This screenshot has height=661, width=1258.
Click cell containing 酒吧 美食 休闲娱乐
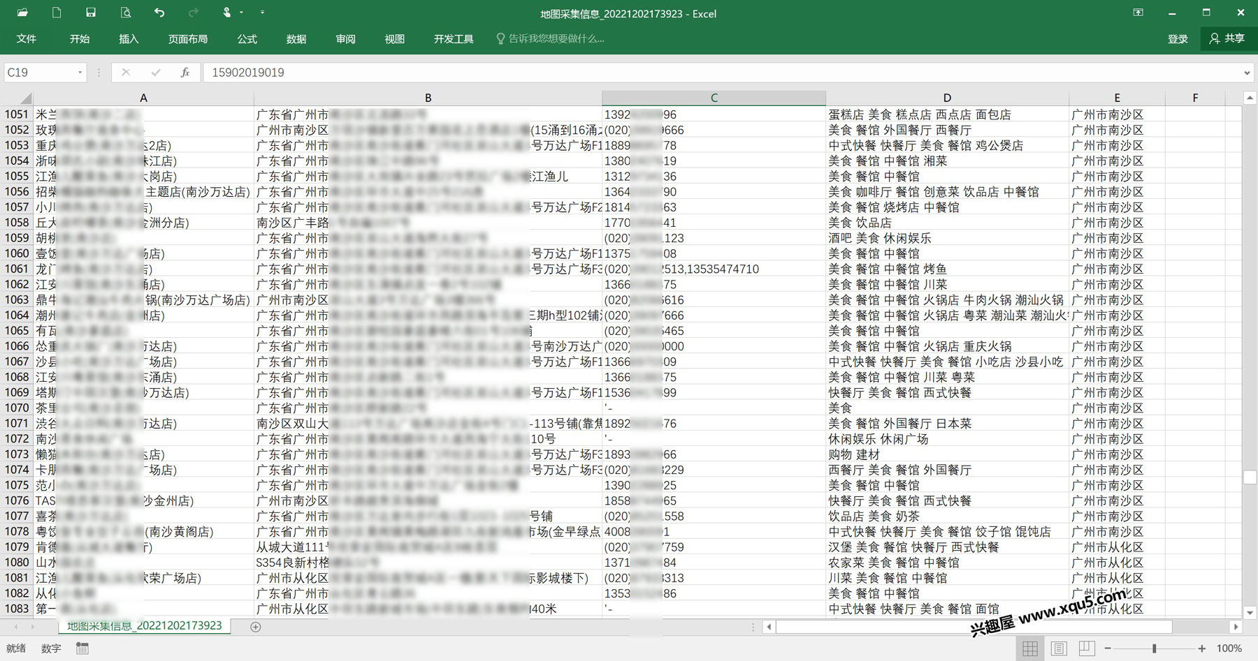click(947, 238)
